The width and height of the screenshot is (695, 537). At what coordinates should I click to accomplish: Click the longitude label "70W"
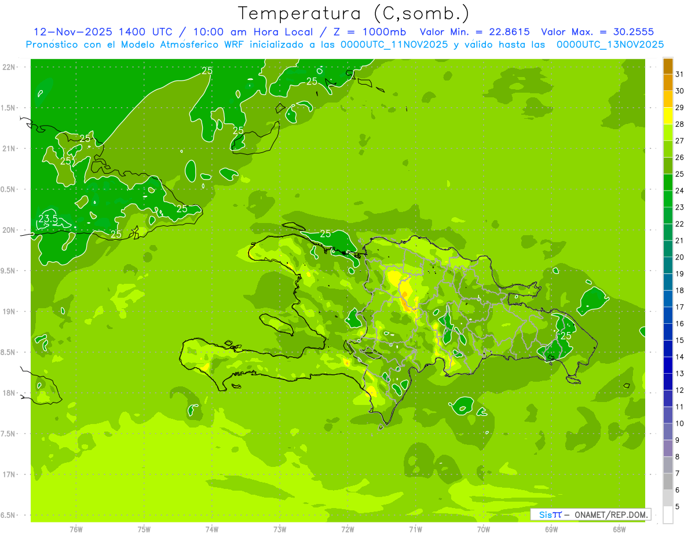click(484, 529)
